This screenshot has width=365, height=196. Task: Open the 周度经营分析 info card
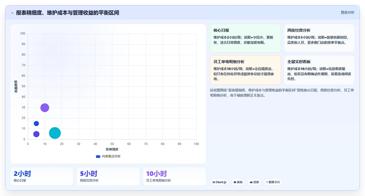[319, 38]
